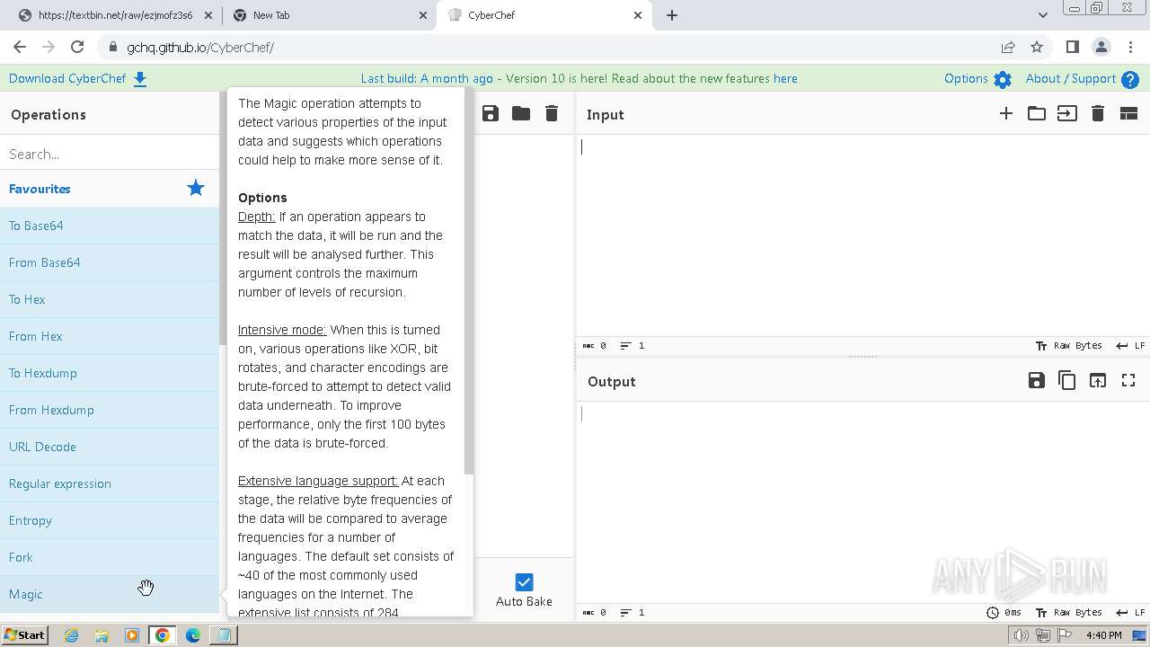Select the Fork operation

[x=110, y=557]
